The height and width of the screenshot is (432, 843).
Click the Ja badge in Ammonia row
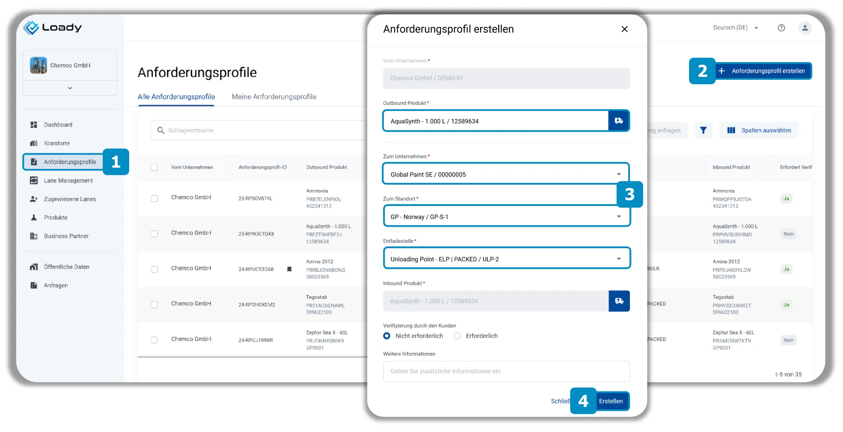[x=787, y=199]
